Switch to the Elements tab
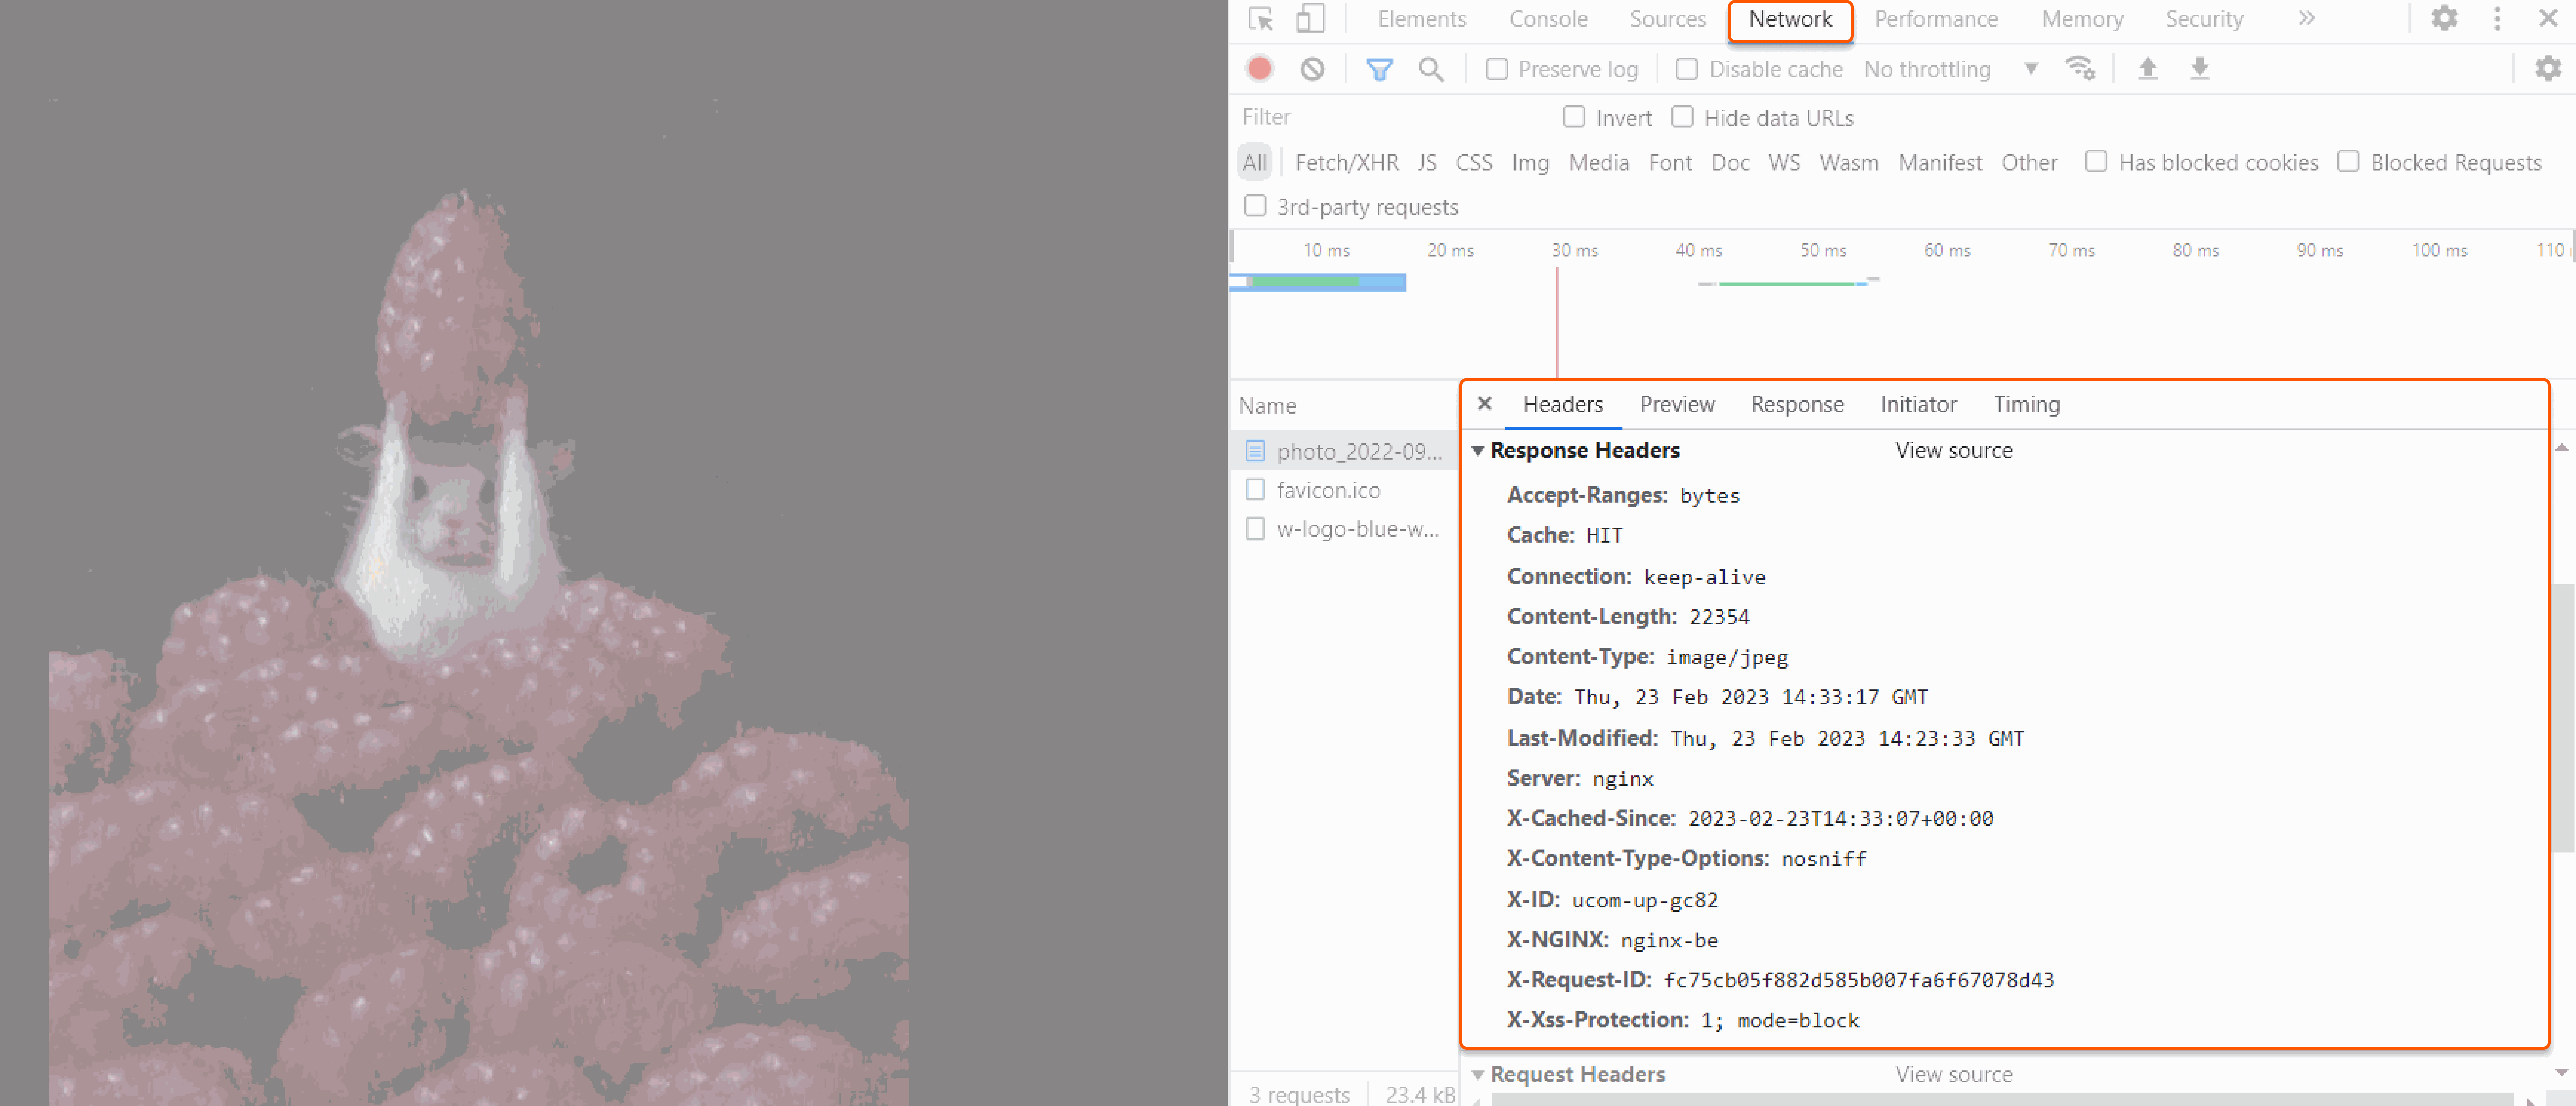The height and width of the screenshot is (1106, 2576). point(1421,19)
